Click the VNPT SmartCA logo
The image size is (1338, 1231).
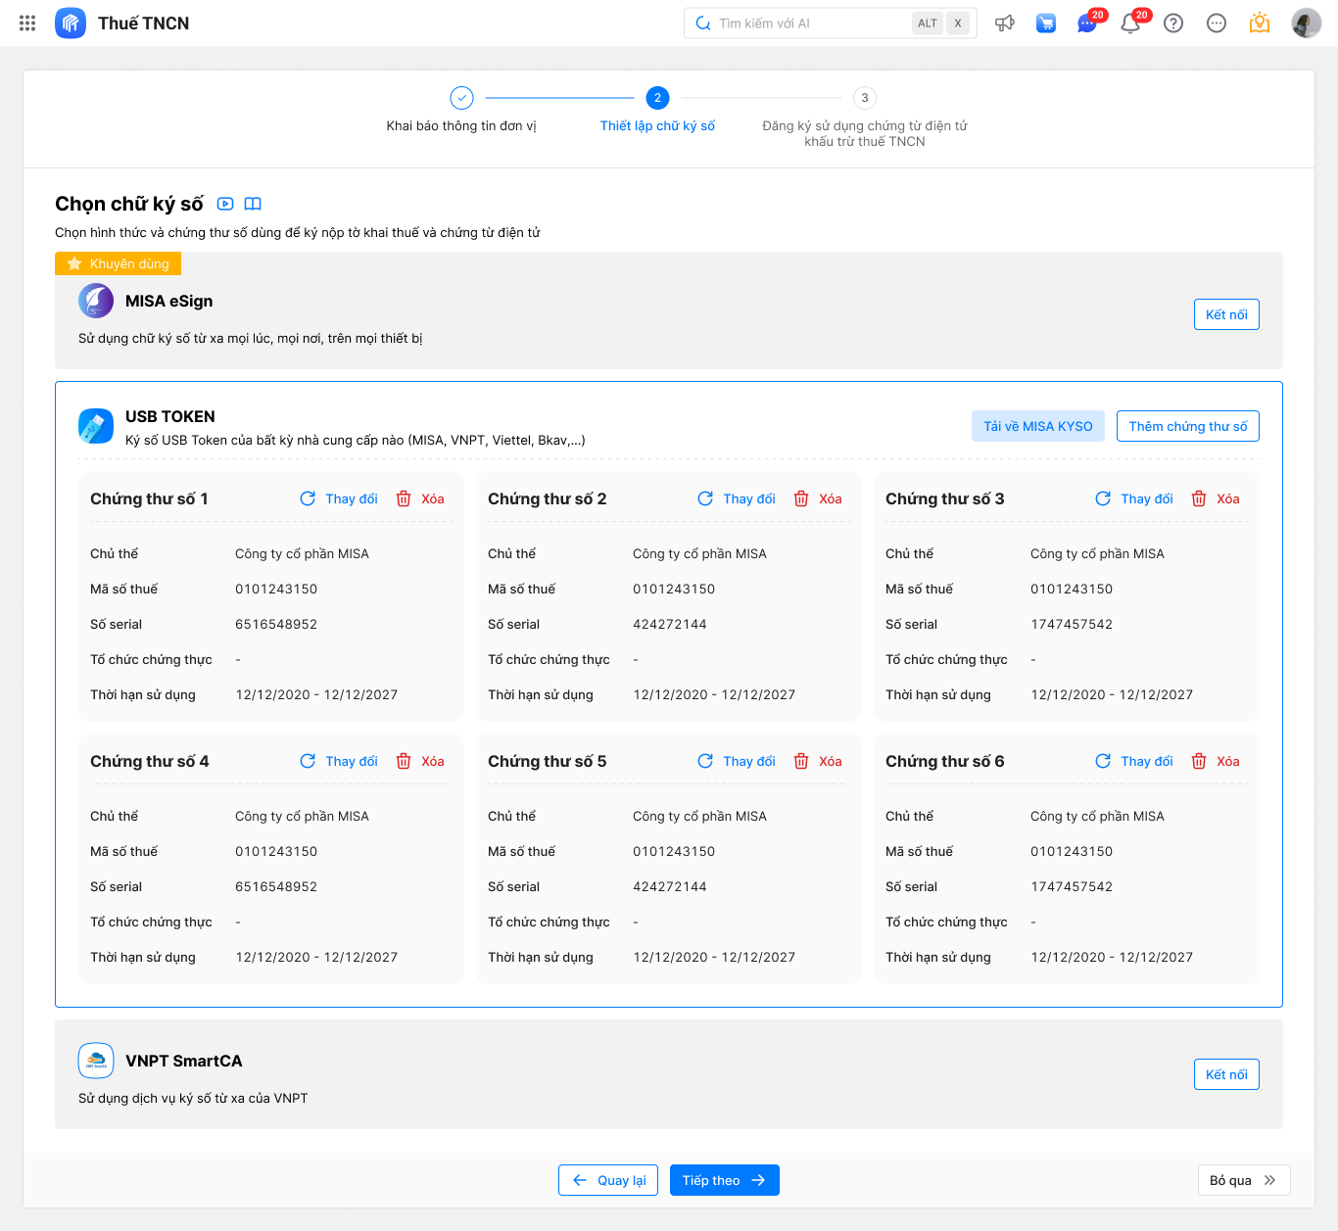pos(96,1061)
